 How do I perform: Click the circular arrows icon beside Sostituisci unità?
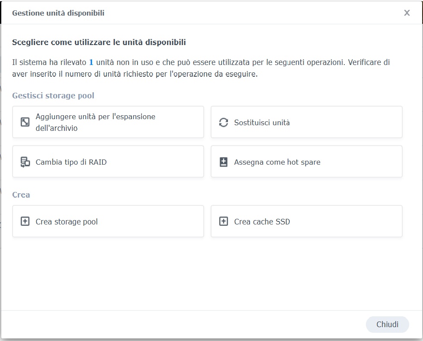point(223,123)
